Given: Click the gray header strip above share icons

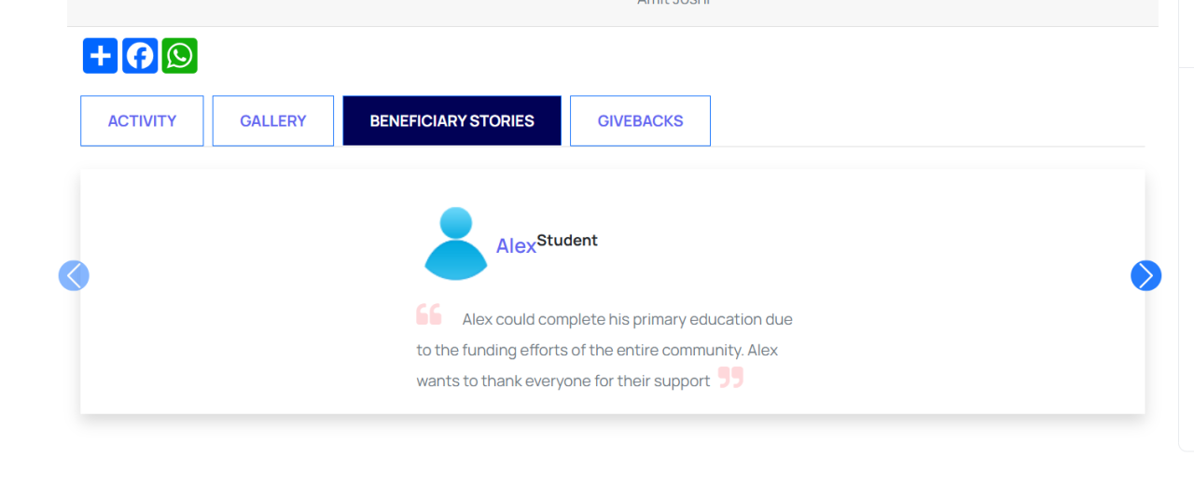Looking at the screenshot, I should point(373,12).
